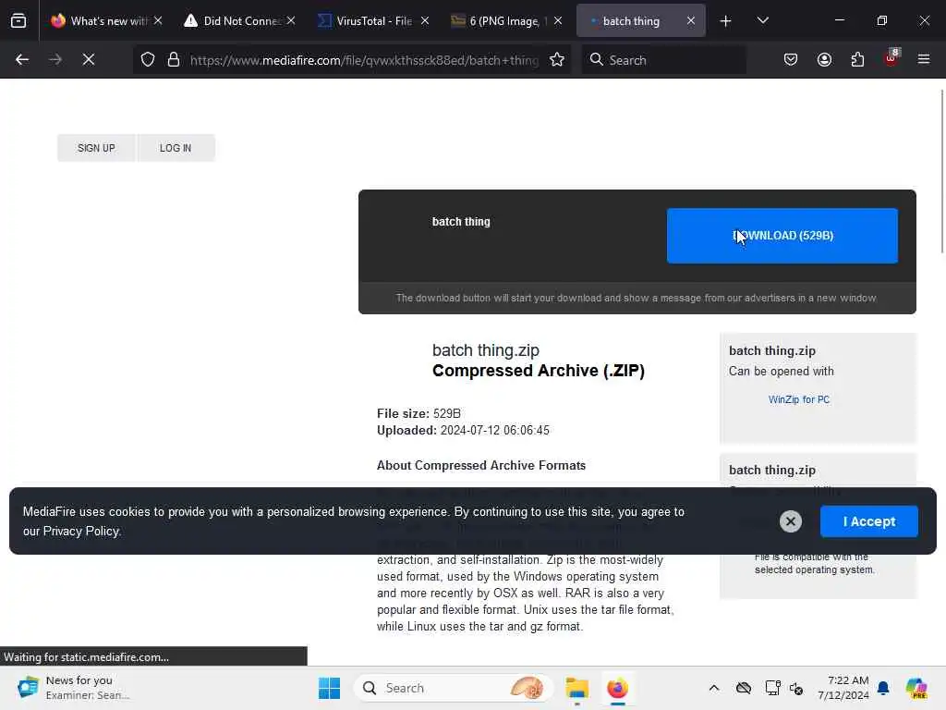
Task: Click I Accept cookie button
Action: 868,521
